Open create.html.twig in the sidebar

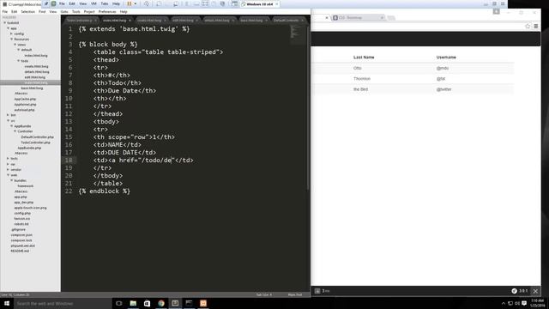(x=36, y=66)
